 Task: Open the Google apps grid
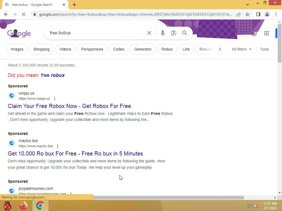pos(267,33)
